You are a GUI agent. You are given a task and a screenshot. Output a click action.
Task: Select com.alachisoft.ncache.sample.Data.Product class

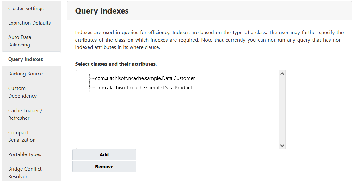click(144, 88)
